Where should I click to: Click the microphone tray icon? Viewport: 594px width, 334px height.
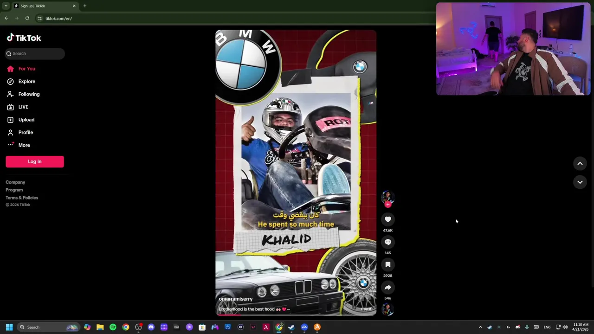(527, 328)
